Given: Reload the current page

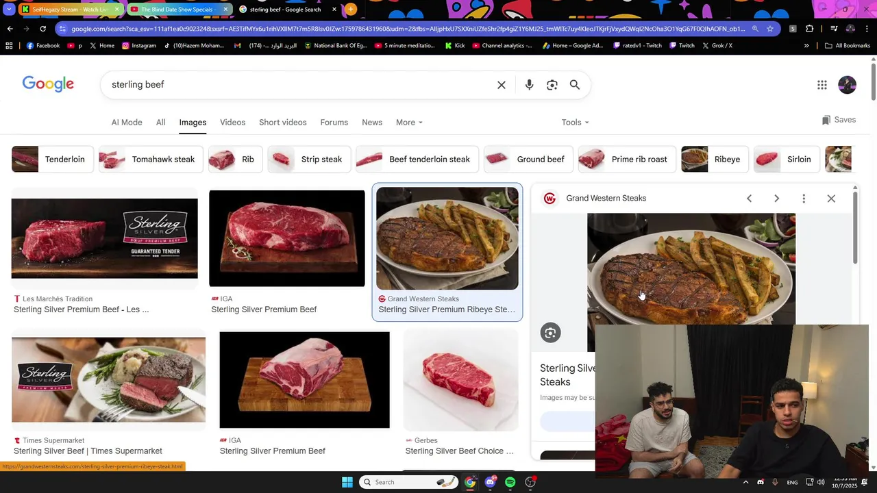Looking at the screenshot, I should (42, 29).
